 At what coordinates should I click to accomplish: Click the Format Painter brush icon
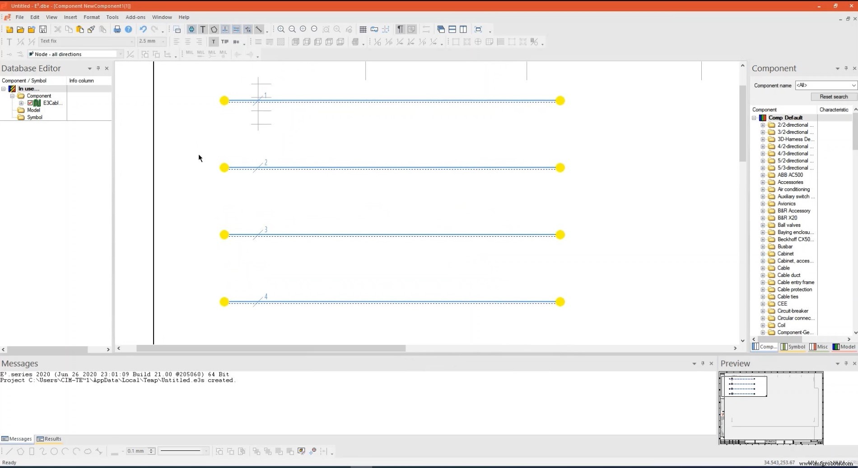(91, 29)
